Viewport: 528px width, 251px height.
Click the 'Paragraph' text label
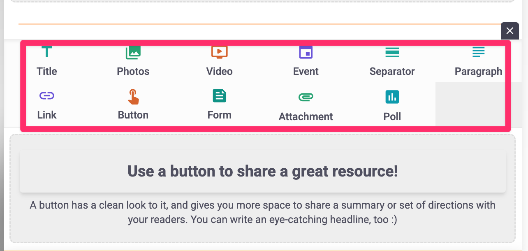478,71
